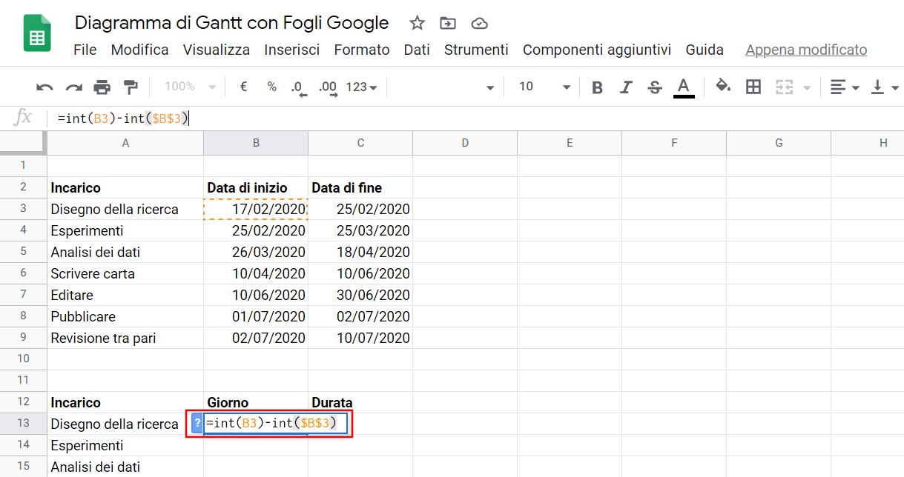The image size is (904, 477).
Task: Undo the last action
Action: coord(44,87)
